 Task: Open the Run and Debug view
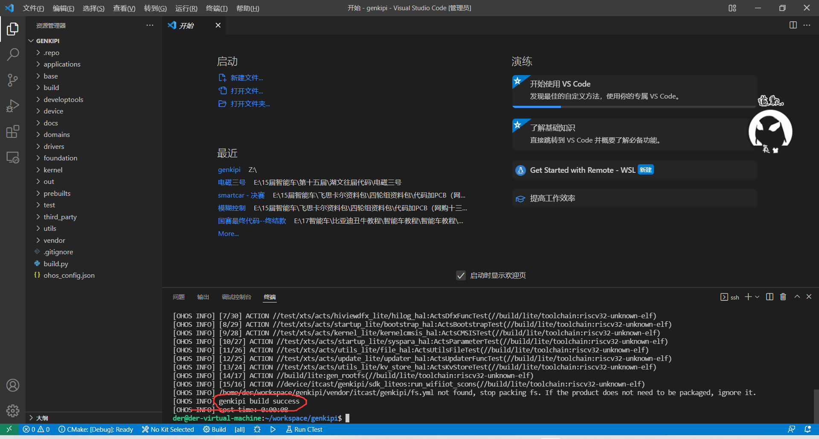13,106
